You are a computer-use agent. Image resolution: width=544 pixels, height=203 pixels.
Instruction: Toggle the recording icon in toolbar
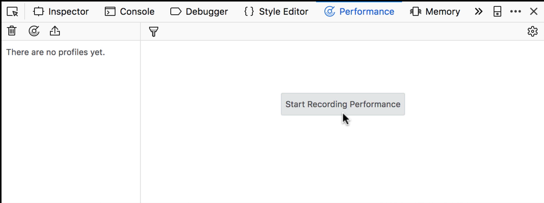(34, 31)
